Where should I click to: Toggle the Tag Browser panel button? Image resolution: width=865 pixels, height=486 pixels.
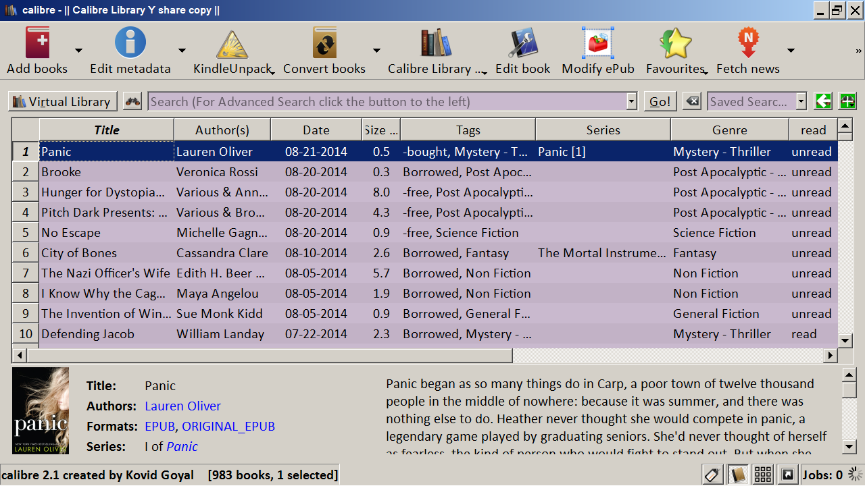coord(712,475)
